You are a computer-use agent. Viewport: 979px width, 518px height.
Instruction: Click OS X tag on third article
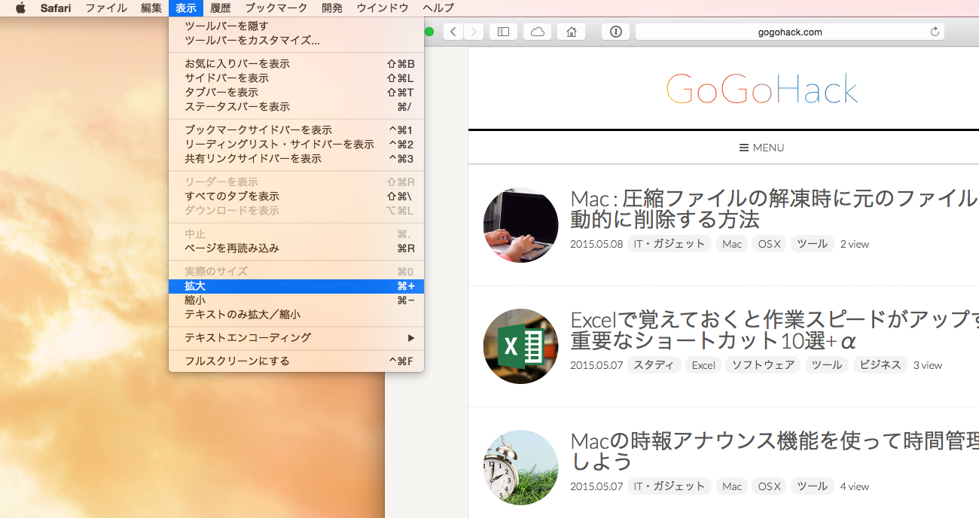pos(769,486)
